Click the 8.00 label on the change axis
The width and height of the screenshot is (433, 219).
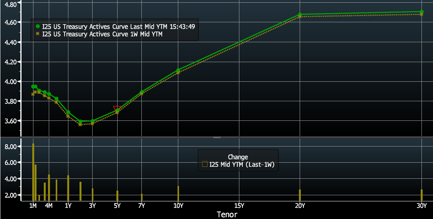pyautogui.click(x=11, y=147)
